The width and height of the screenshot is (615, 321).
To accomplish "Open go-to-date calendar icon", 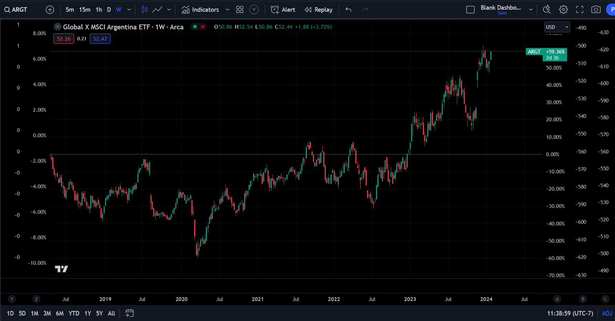I will (129, 313).
